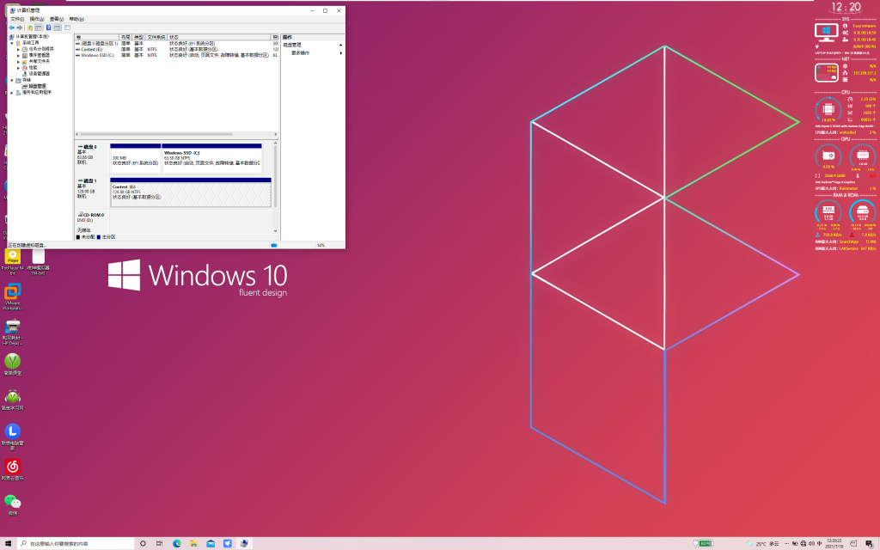Select the 磁盘 0 磁盘分区 1 volume row
This screenshot has width=880, height=550.
pos(177,43)
